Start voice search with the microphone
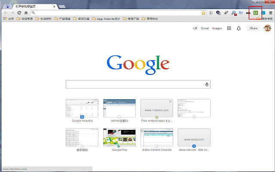This screenshot has height=172, width=275. coord(207,84)
